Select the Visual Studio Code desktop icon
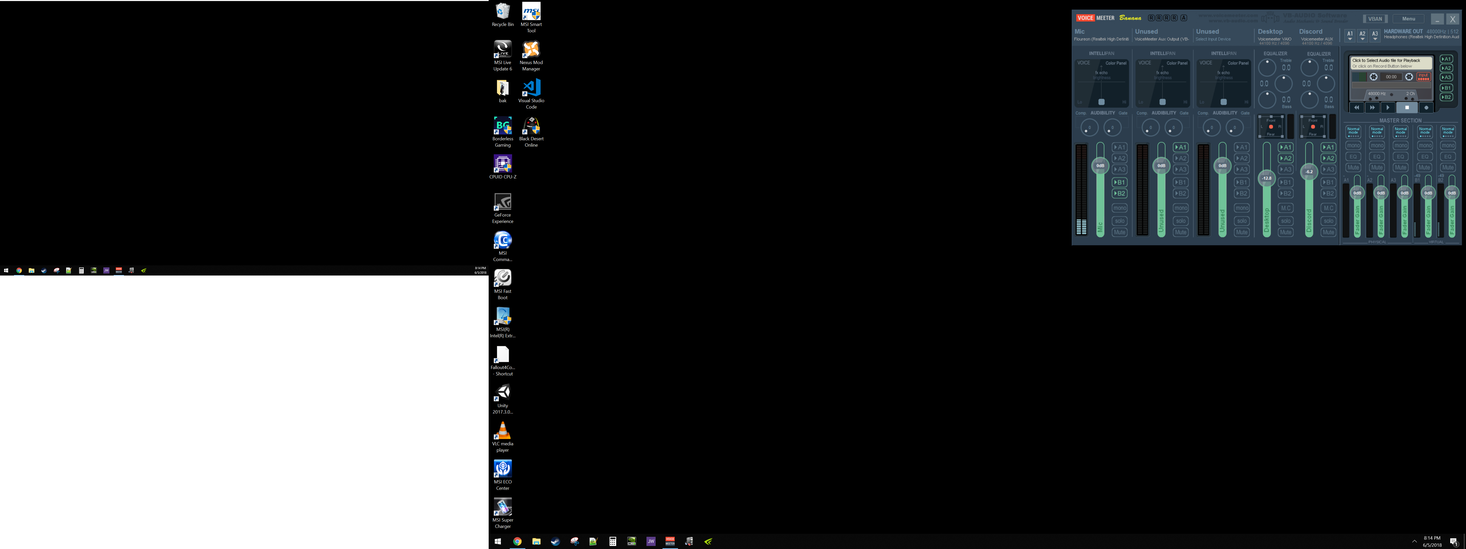Image resolution: width=1466 pixels, height=549 pixels. pyautogui.click(x=531, y=94)
